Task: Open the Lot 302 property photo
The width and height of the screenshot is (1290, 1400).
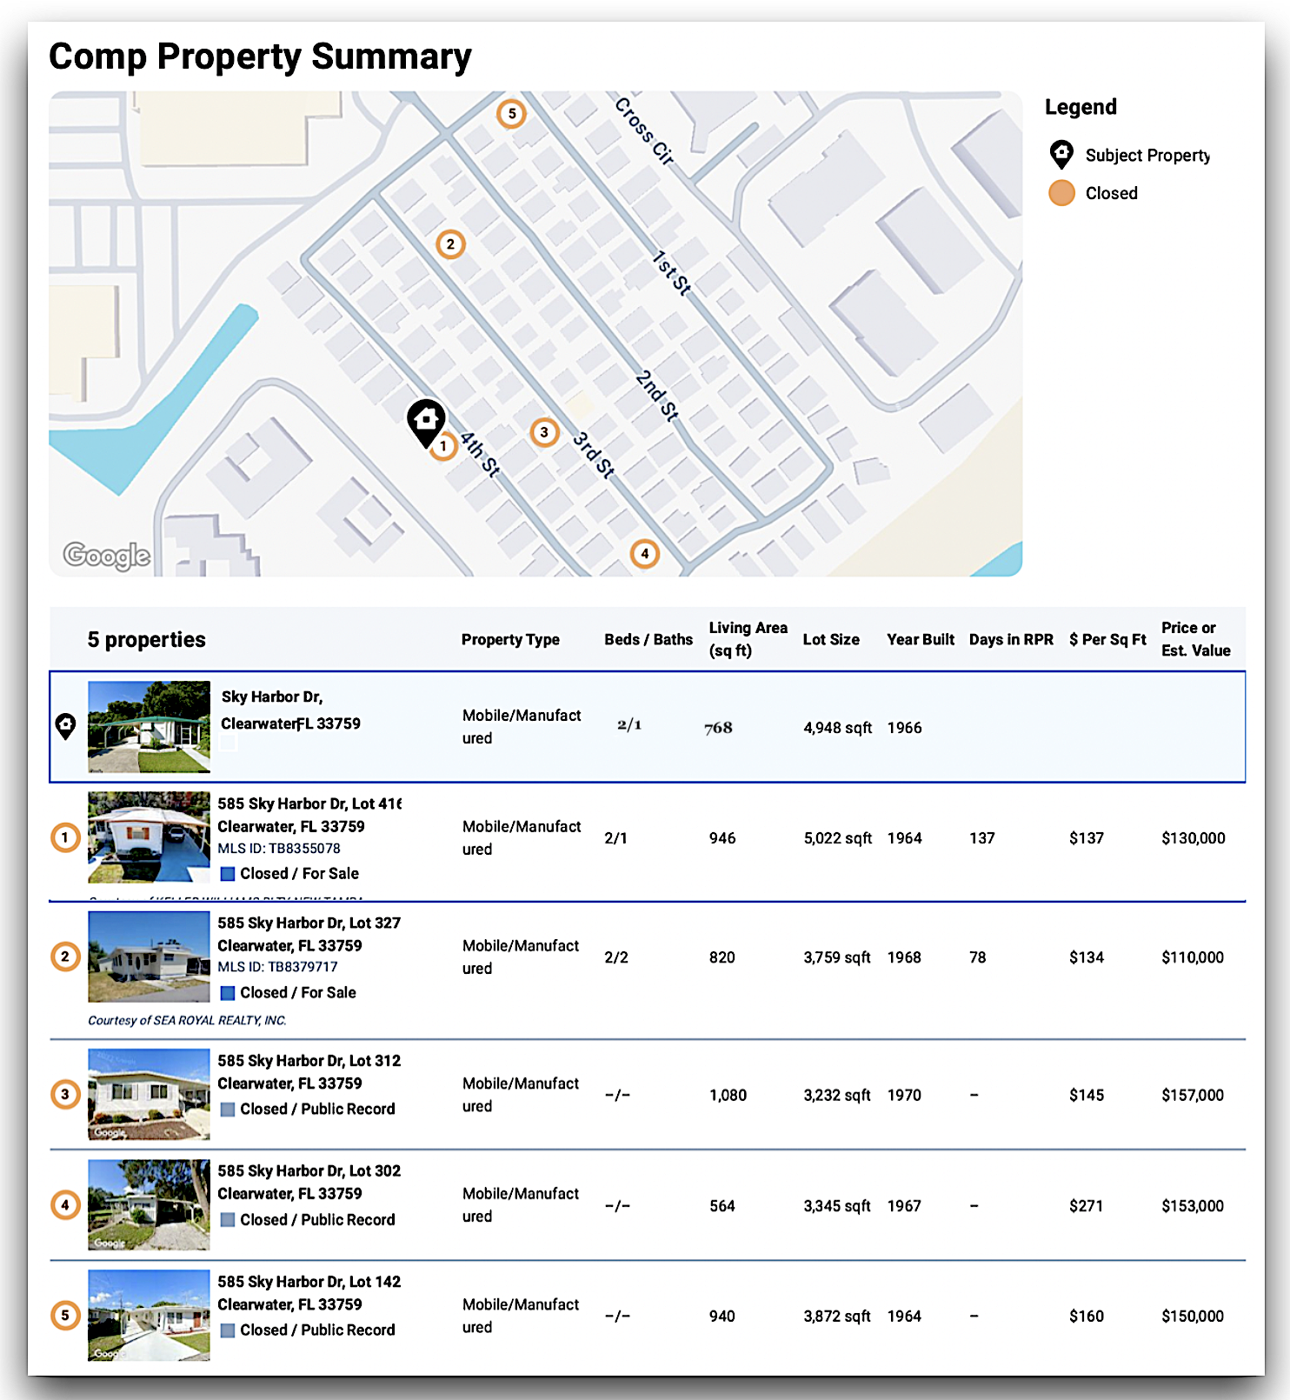Action: 149,1204
